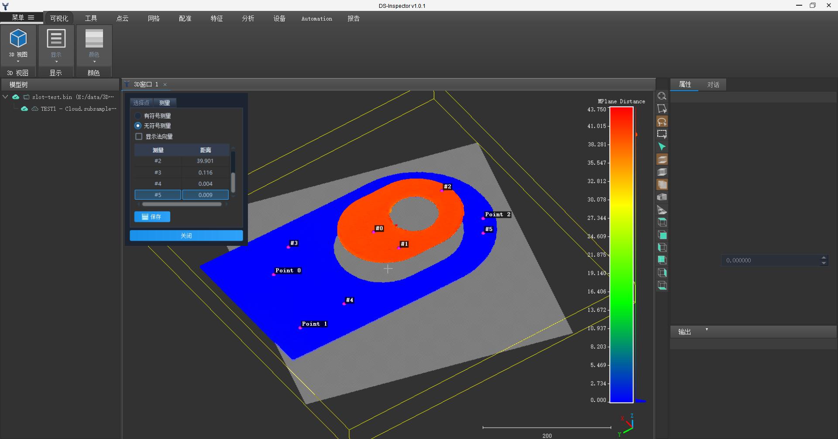Choose the rectangular selection tool
The width and height of the screenshot is (838, 439).
(x=662, y=134)
